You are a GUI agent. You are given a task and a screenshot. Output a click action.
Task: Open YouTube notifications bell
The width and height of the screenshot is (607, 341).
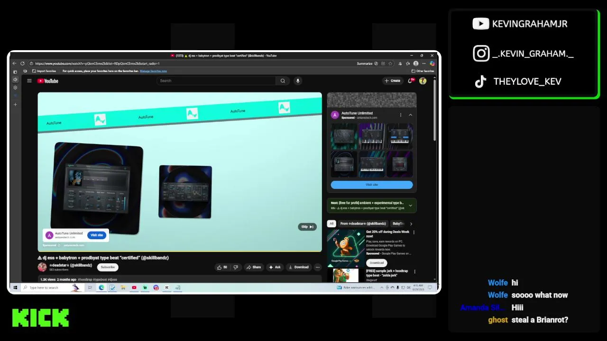(x=411, y=81)
